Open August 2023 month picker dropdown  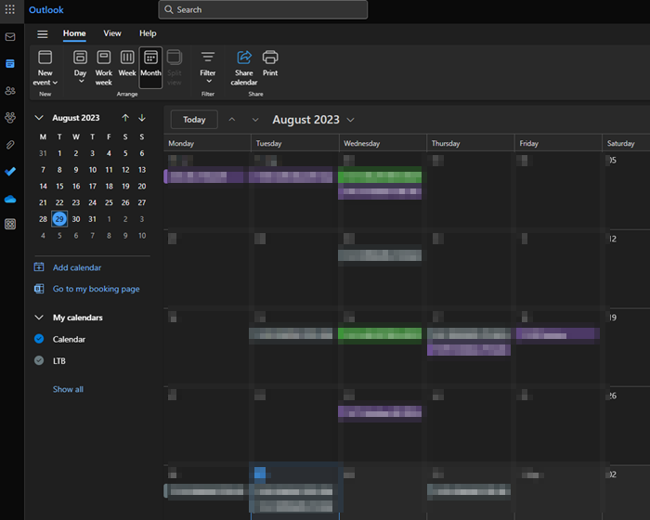(x=351, y=120)
